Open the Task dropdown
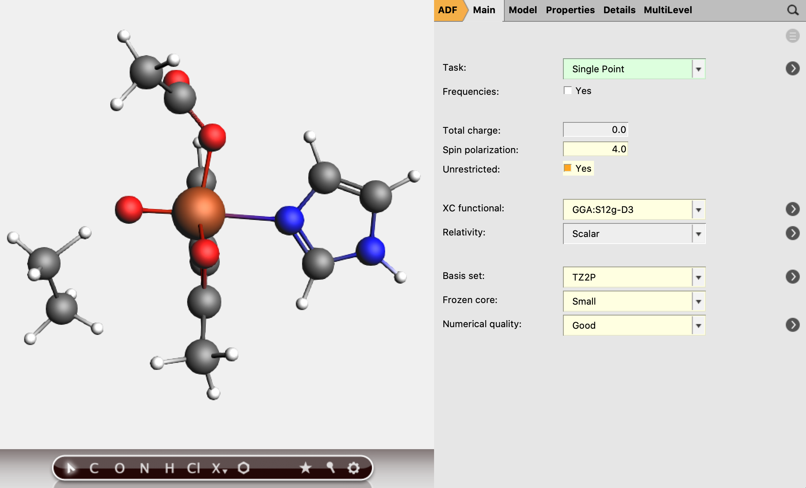Viewport: 806px width, 488px height. click(x=698, y=69)
